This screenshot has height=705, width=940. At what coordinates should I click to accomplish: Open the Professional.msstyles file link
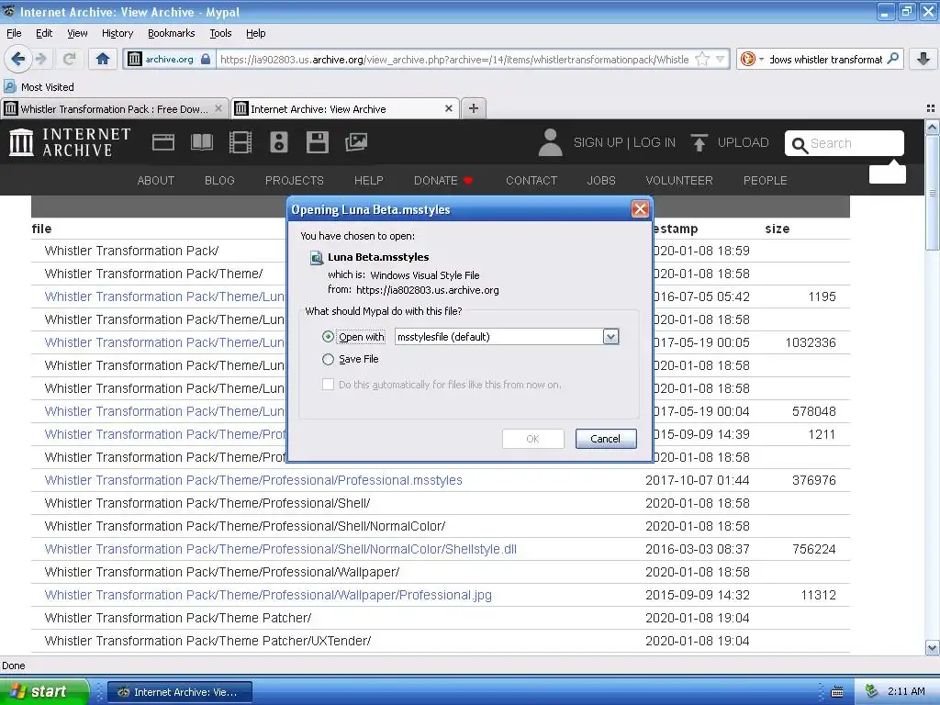[x=253, y=480]
